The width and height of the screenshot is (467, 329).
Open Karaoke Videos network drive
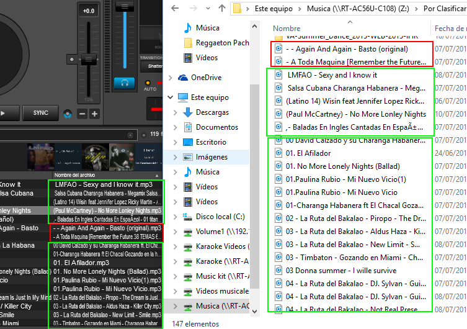click(x=222, y=246)
